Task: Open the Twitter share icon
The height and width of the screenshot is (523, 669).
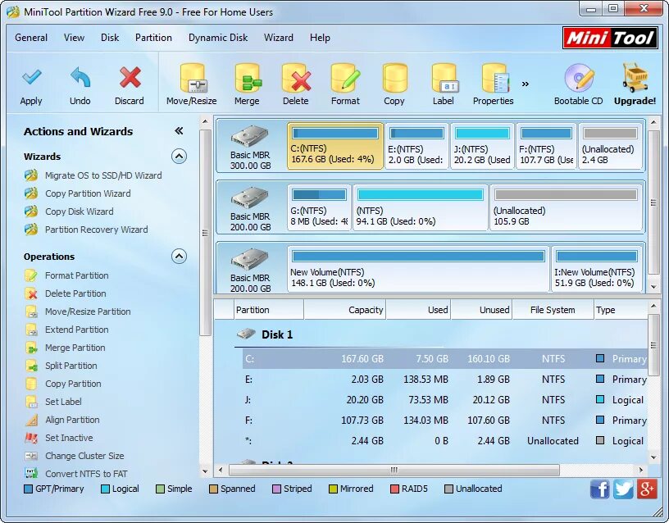Action: pyautogui.click(x=623, y=489)
